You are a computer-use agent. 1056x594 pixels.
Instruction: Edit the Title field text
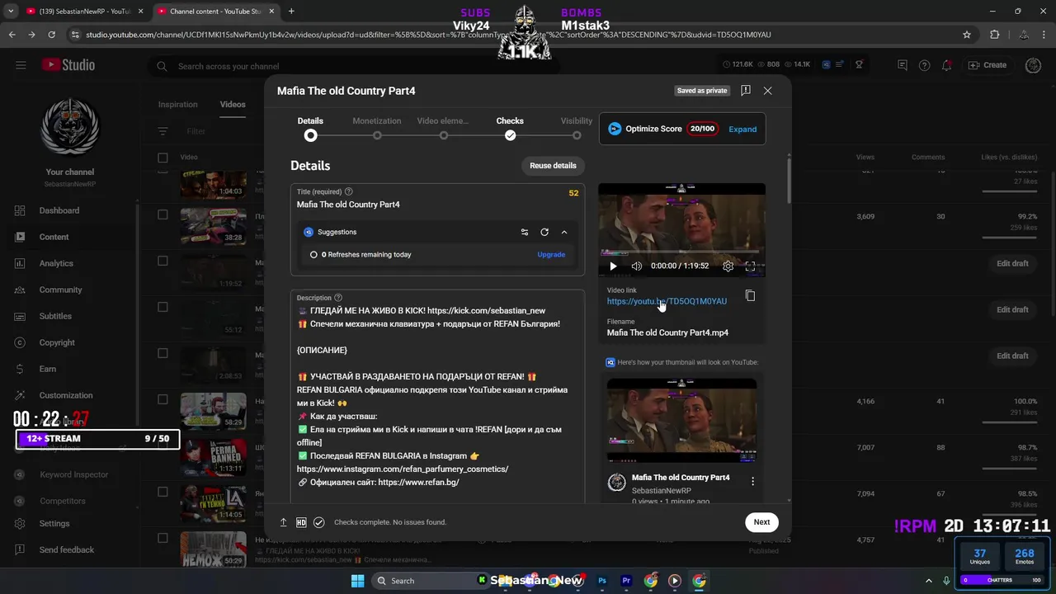tap(437, 205)
